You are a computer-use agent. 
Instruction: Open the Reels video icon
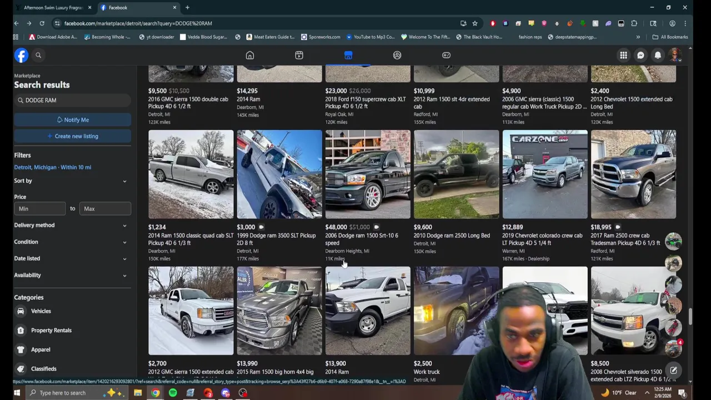(x=299, y=55)
